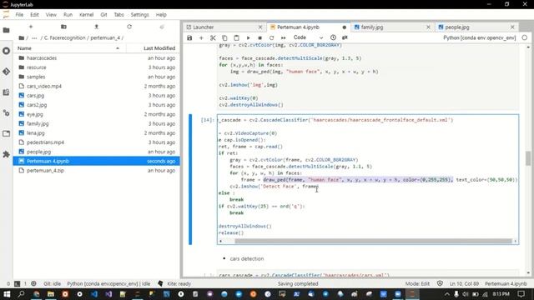Restart kernel and run all cells
The image size is (534, 300).
[283, 37]
